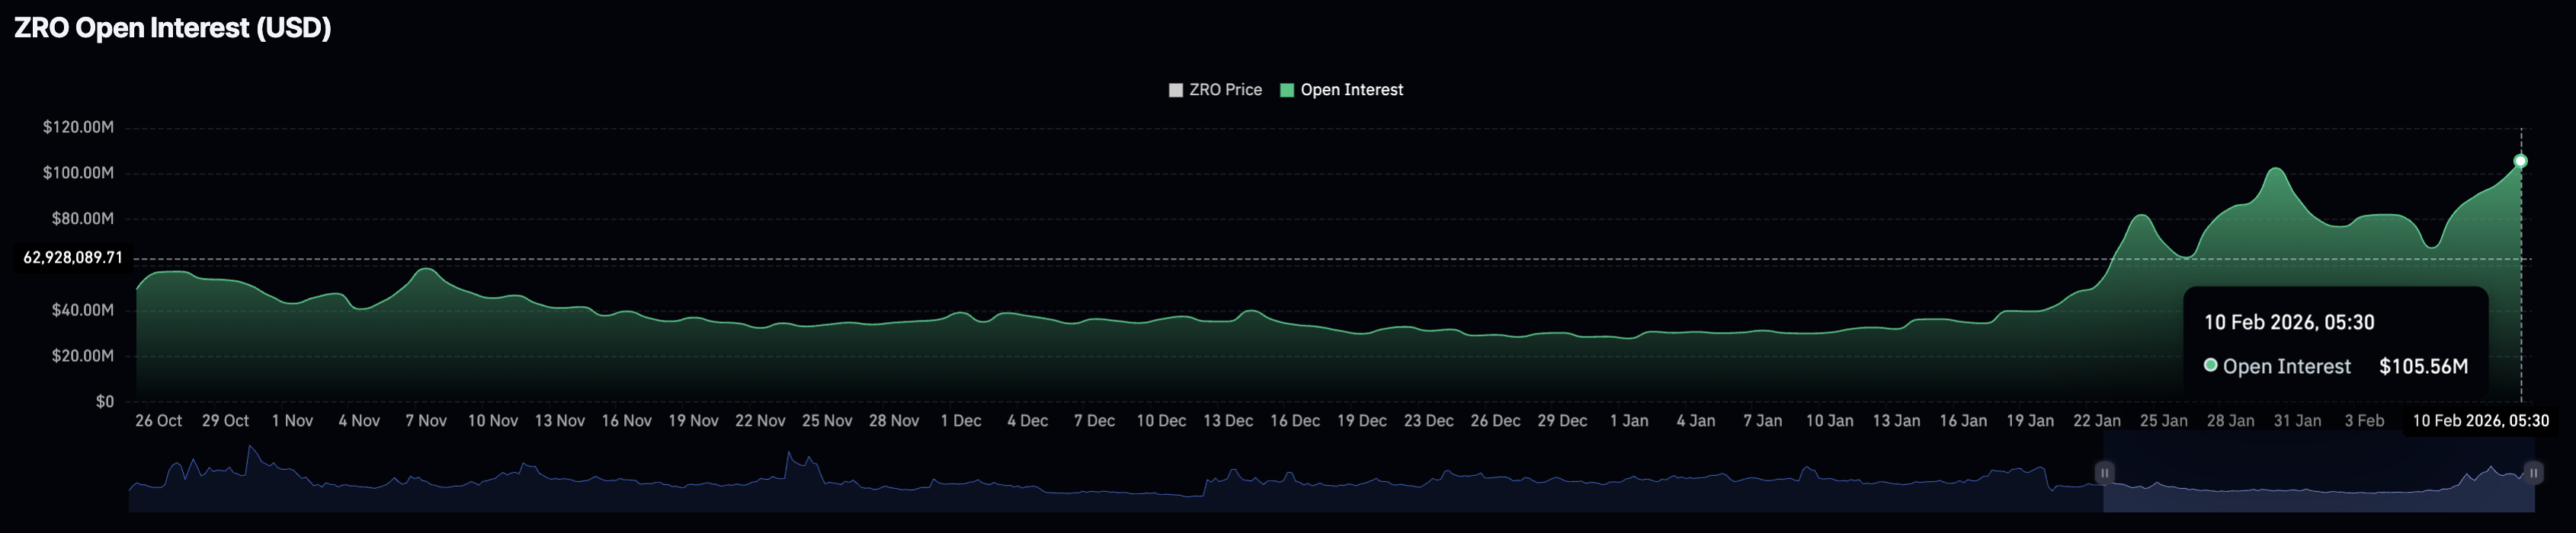
Task: Select the 7 Nov x-axis label
Action: click(426, 421)
